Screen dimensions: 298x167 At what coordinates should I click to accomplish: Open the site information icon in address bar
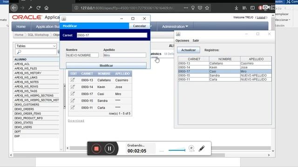tap(76, 8)
